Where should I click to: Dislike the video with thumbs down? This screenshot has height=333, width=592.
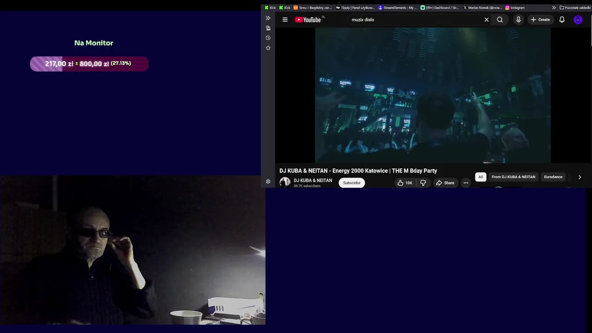(x=423, y=183)
